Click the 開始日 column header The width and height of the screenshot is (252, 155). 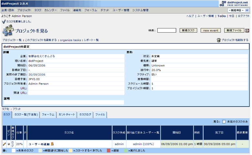tap(177, 132)
